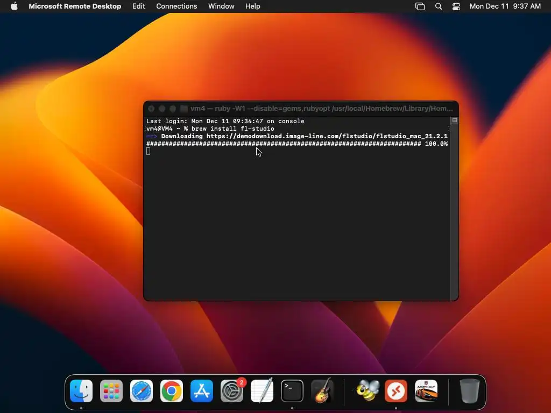Click the hash progress bar in Terminal
This screenshot has width=551, height=413.
pyautogui.click(x=284, y=144)
